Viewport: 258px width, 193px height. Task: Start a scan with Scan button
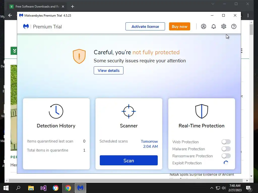(x=129, y=160)
